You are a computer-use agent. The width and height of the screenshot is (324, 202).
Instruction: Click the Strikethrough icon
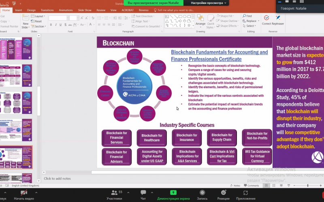[70, 25]
